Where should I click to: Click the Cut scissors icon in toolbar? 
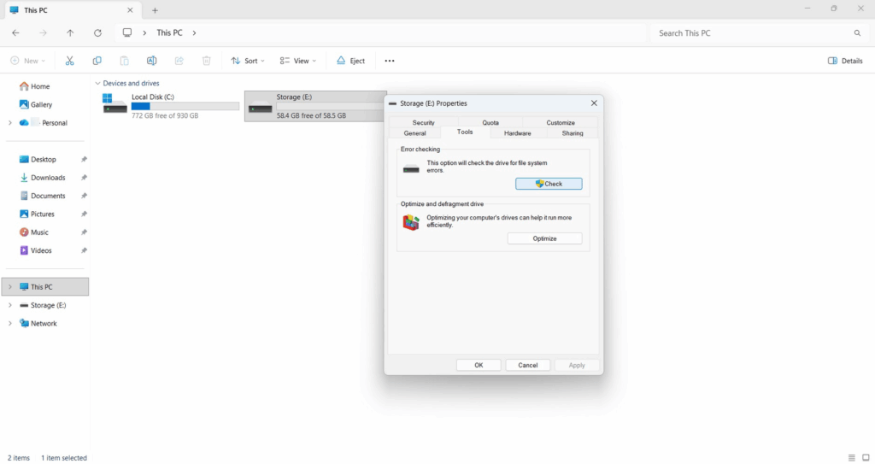tap(69, 61)
